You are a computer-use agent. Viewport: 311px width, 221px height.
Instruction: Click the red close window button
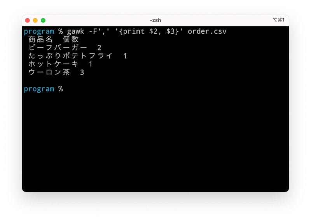(x=28, y=21)
